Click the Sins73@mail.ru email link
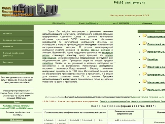This screenshot has height=124, width=165. pyautogui.click(x=92, y=23)
